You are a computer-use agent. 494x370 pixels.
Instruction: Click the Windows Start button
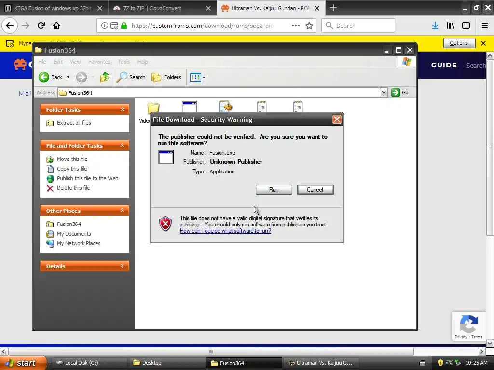[x=23, y=363]
